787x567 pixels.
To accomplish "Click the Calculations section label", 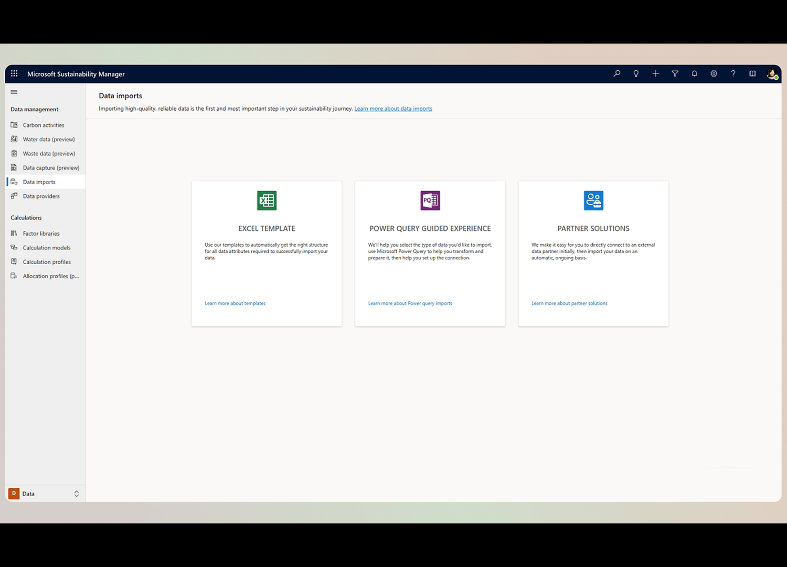I will 26,217.
